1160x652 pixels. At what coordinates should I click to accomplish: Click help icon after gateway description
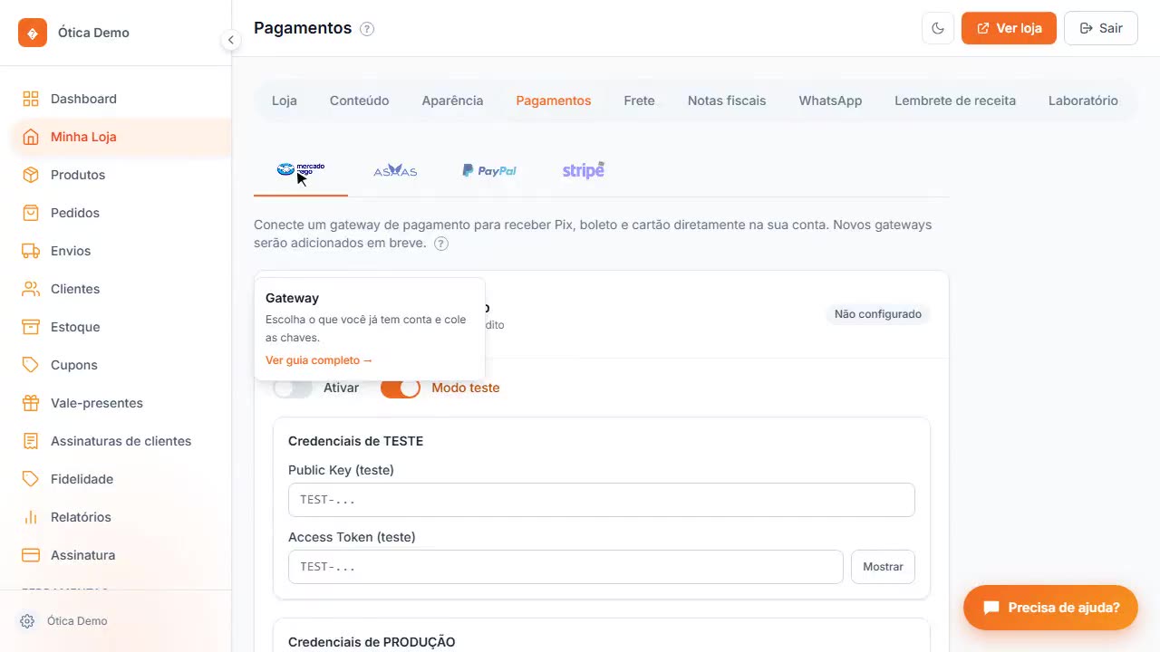[x=441, y=244]
